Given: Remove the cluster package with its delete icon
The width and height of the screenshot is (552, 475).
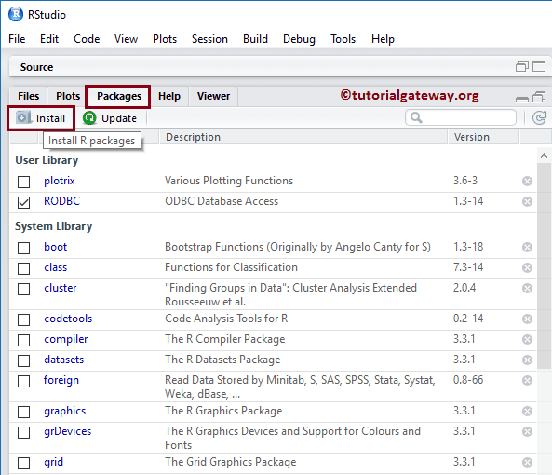Looking at the screenshot, I should click(x=527, y=289).
